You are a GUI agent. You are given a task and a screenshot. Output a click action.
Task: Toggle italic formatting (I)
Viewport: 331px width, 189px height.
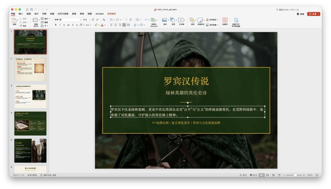coord(60,25)
